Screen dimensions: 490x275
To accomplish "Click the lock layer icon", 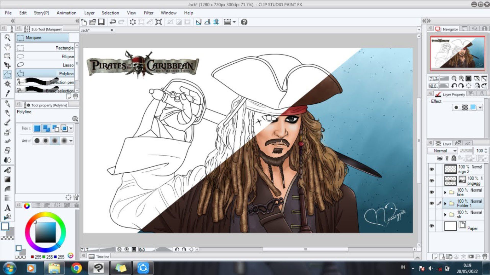I will pyautogui.click(x=454, y=159).
